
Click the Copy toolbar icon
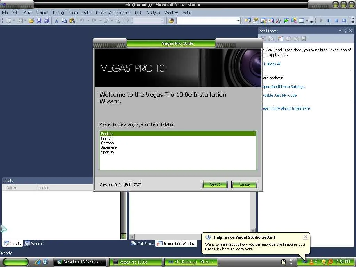pyautogui.click(x=64, y=21)
